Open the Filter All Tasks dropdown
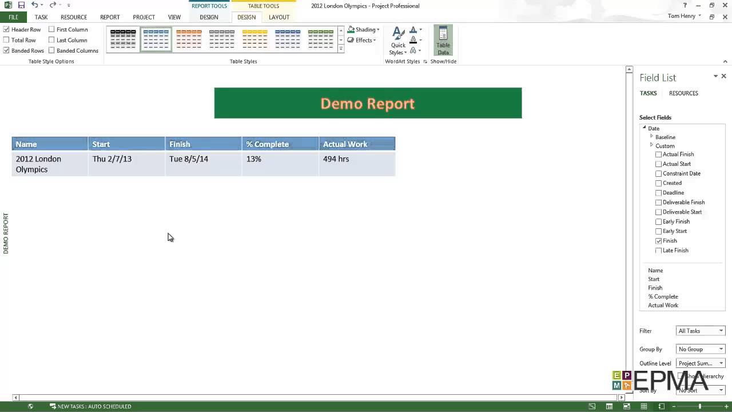The image size is (732, 412). 701,331
